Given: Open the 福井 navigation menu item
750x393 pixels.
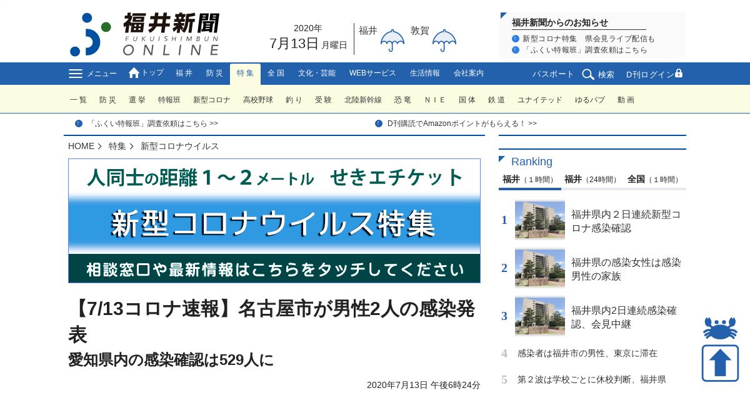Looking at the screenshot, I should (x=184, y=74).
